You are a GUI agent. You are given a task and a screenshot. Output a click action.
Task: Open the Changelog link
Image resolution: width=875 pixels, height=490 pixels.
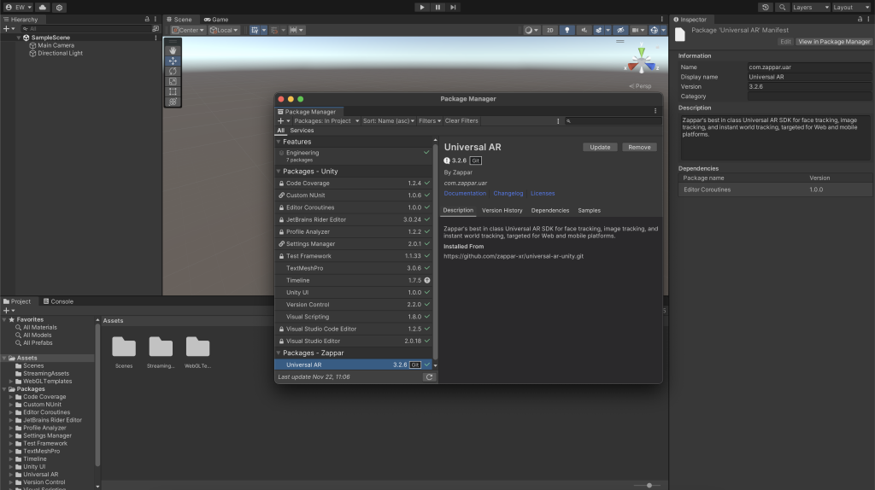click(x=508, y=194)
